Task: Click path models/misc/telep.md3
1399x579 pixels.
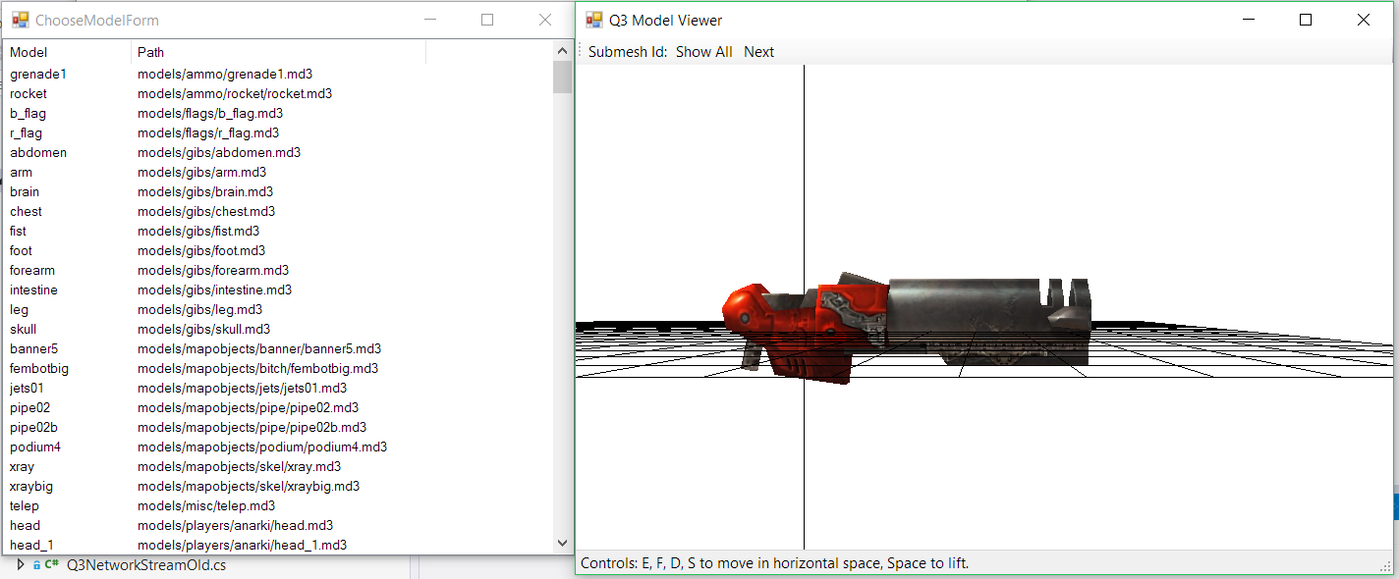Action: (206, 505)
